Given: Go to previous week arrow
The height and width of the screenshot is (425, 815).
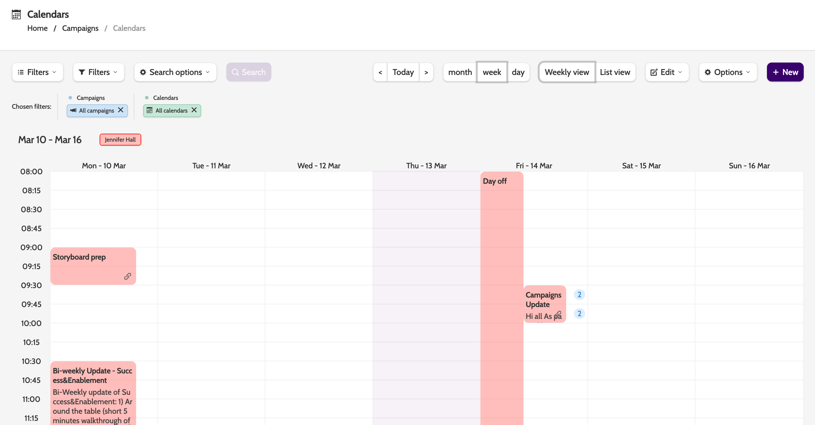Looking at the screenshot, I should (380, 72).
